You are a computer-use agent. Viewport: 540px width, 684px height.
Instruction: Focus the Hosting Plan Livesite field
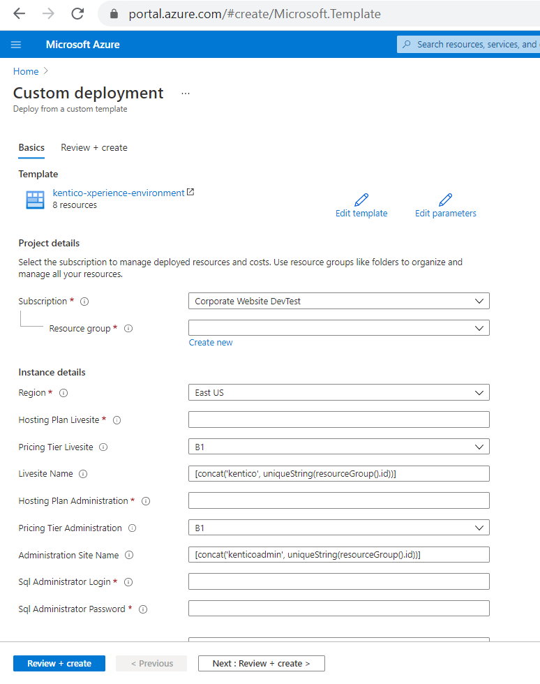[x=339, y=419]
